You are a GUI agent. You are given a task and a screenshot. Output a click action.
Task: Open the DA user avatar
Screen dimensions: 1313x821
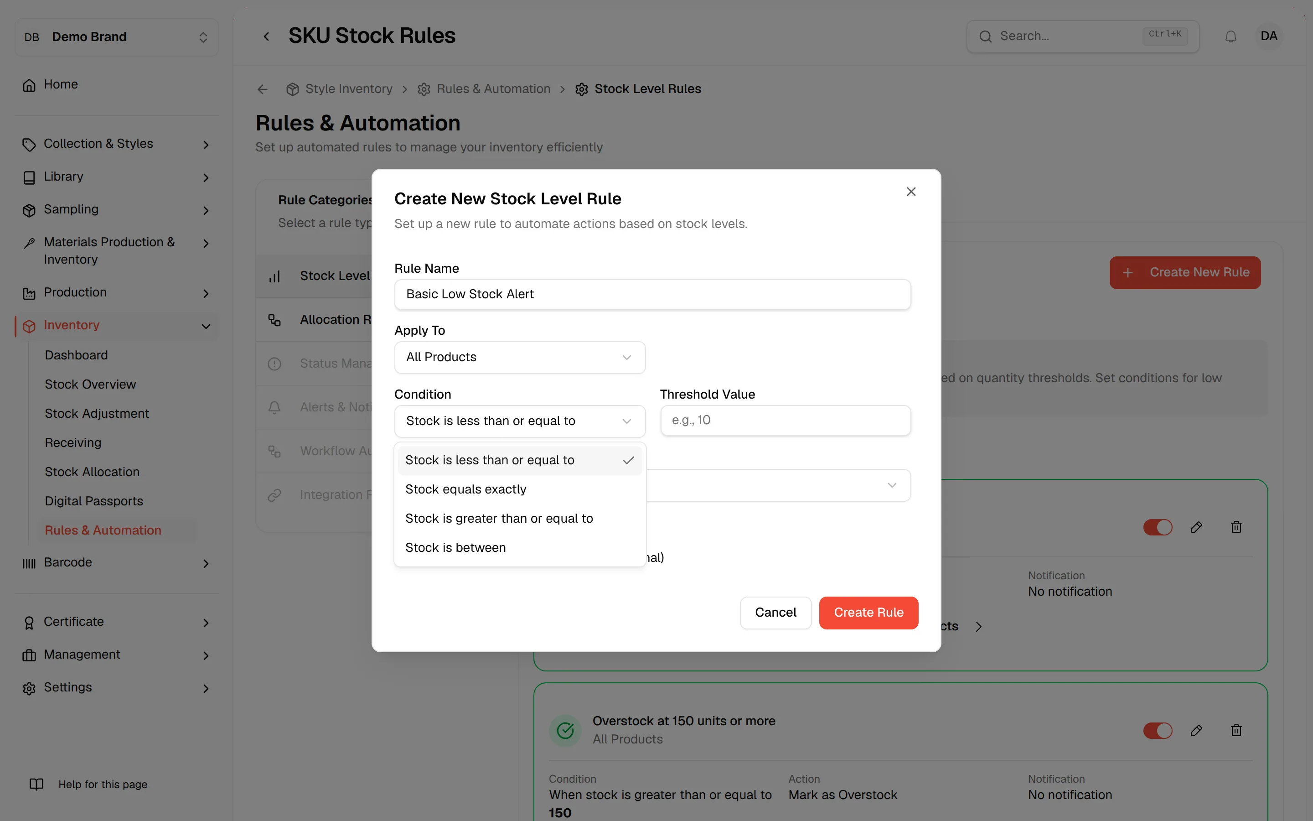pyautogui.click(x=1268, y=36)
